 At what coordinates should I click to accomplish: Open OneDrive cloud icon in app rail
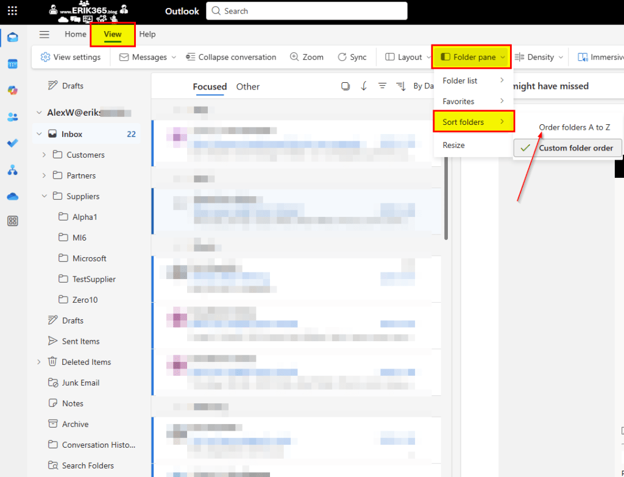pos(12,196)
